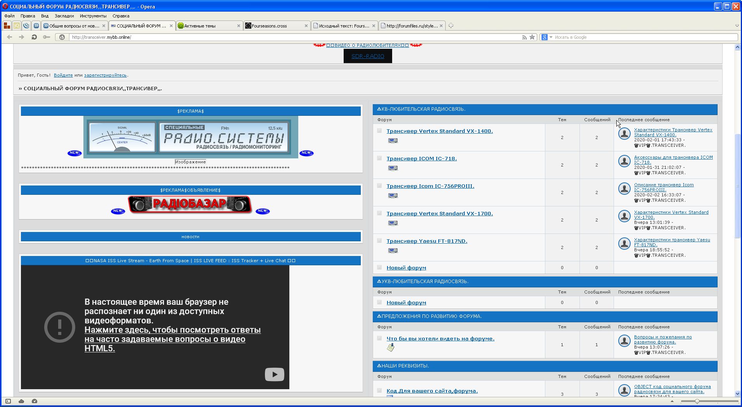
Task: Click user avatar beside Yaesu FT-817ND post
Action: [624, 244]
